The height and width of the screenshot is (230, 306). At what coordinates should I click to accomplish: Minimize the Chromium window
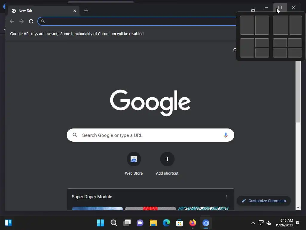point(266,7)
